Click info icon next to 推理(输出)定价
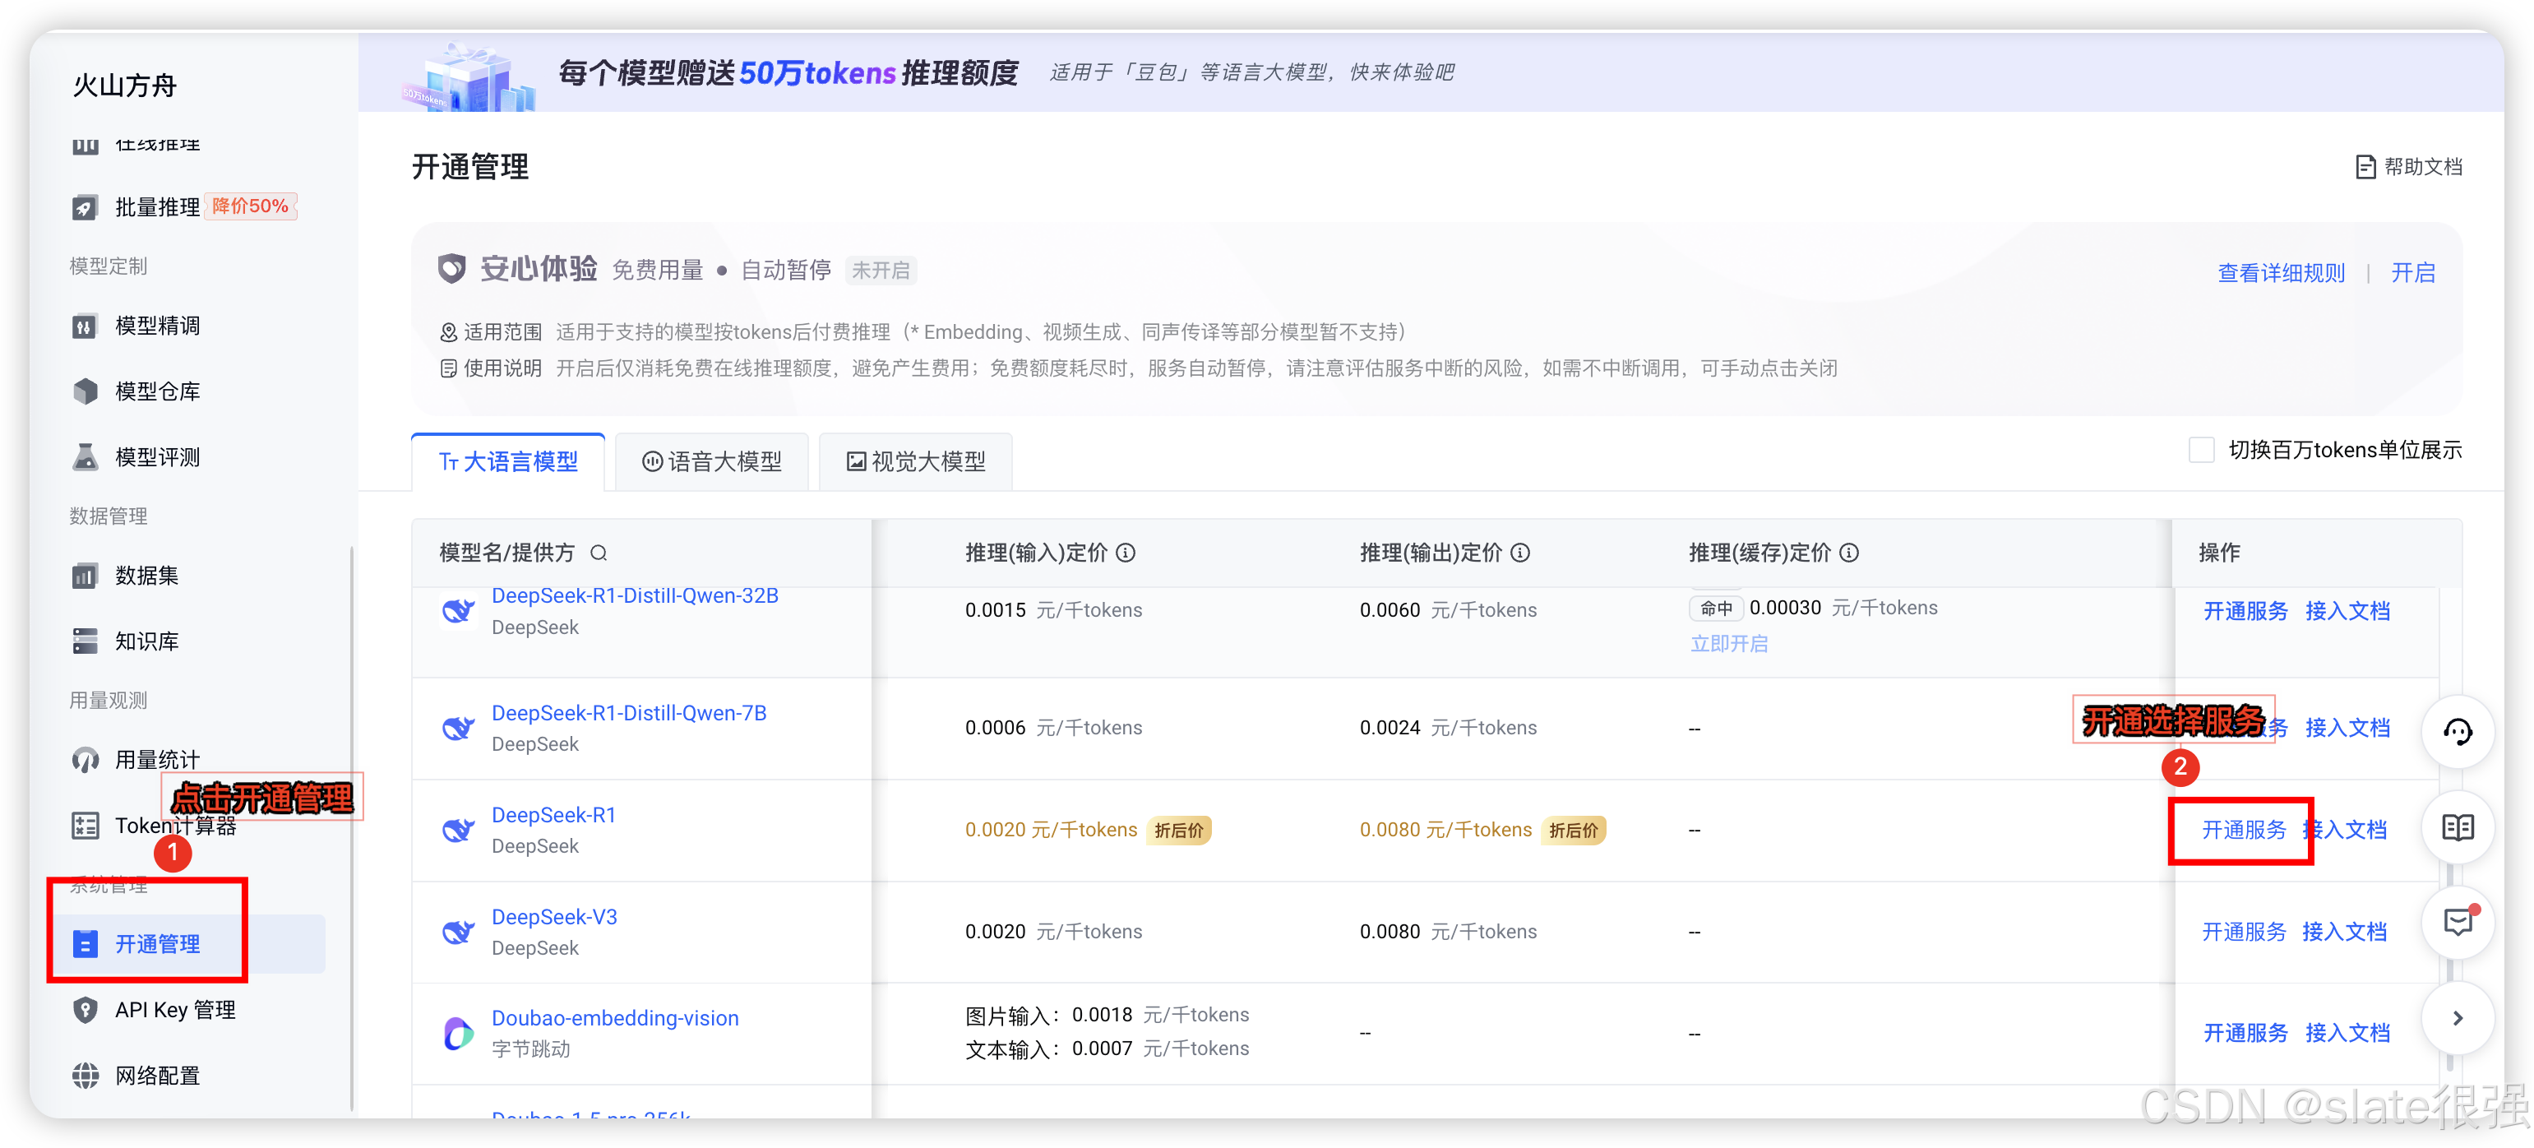The width and height of the screenshot is (2534, 1148). [x=1521, y=553]
